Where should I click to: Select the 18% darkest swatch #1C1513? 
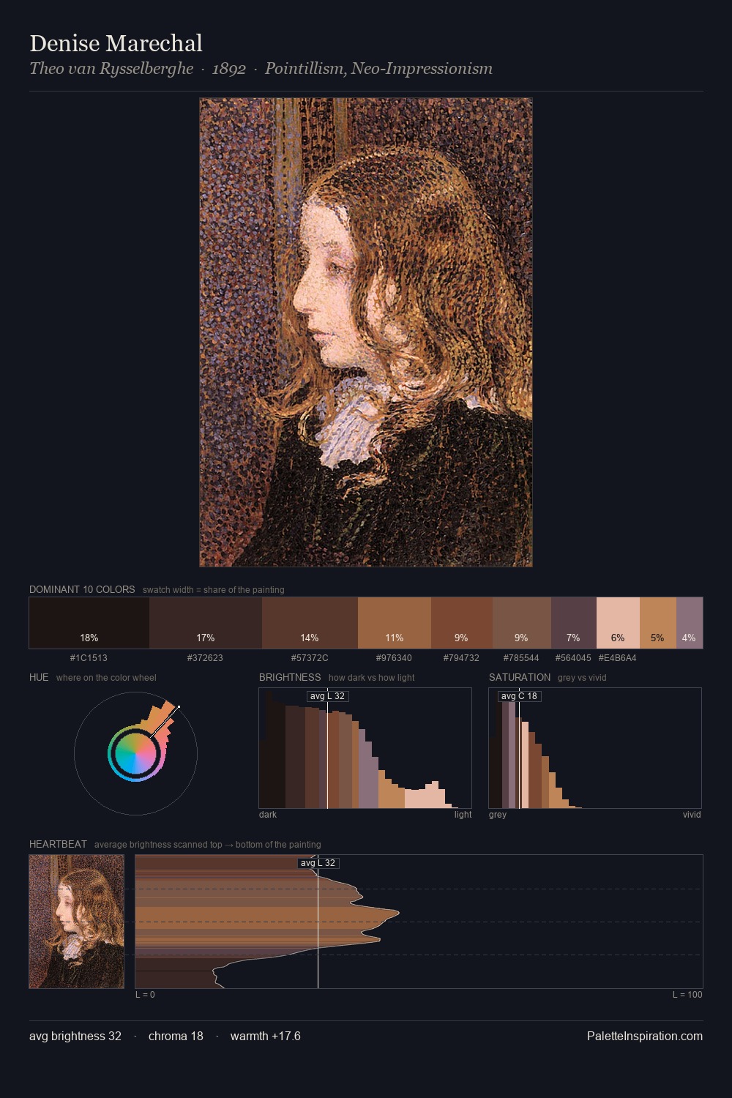pos(89,623)
